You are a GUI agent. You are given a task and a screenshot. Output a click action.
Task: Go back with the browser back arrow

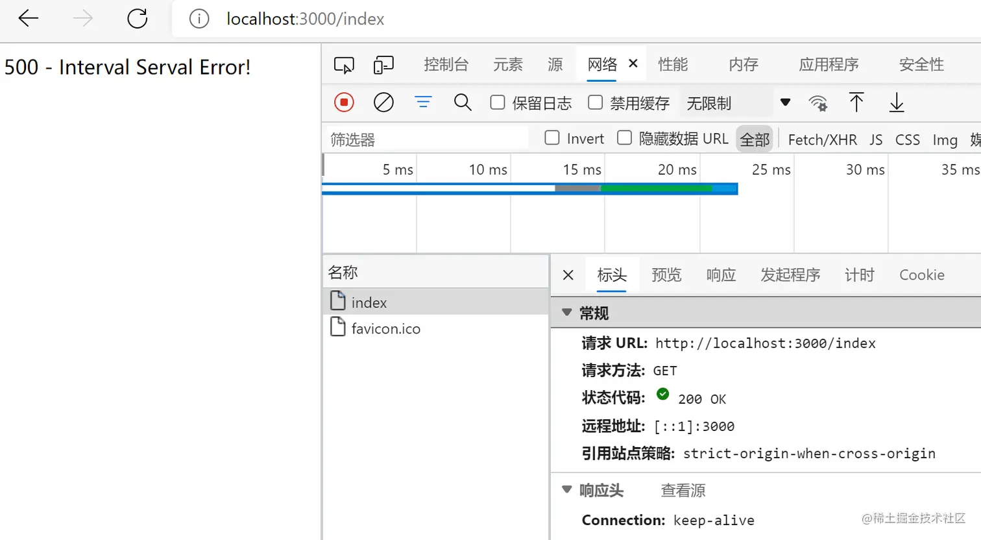(x=29, y=19)
